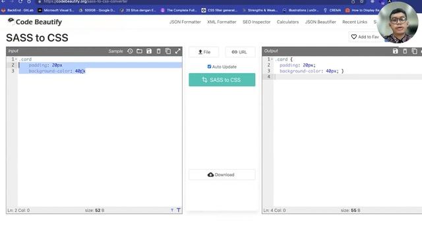Viewport: 422px width, 237px height.
Task: Open XML Formatter menu item
Action: (x=222, y=22)
